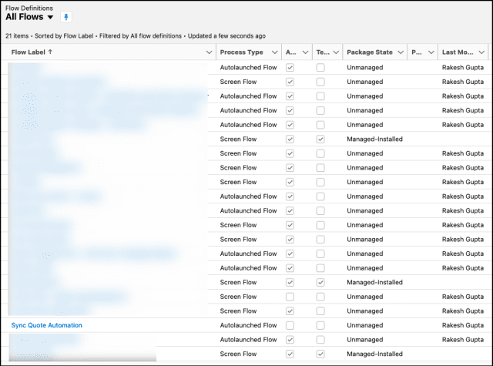The height and width of the screenshot is (366, 493).
Task: Expand the All Flows list view dropdown
Action: 50,17
